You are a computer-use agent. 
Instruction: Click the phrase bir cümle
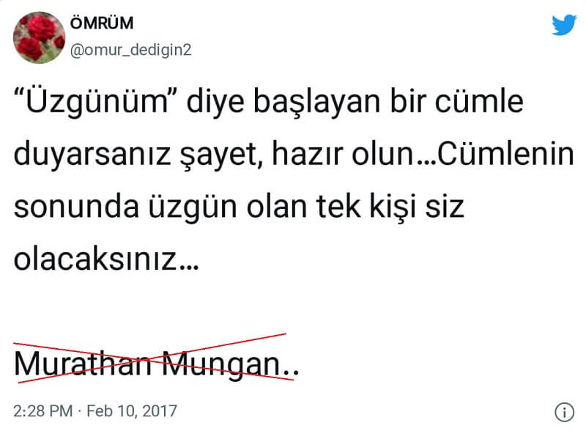coord(456,102)
